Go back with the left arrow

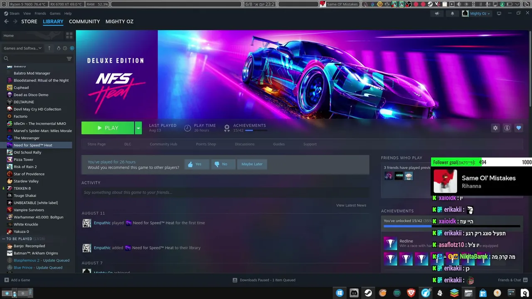tap(6, 22)
